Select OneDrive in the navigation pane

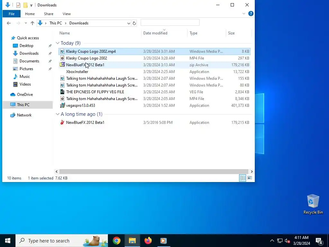pos(25,95)
